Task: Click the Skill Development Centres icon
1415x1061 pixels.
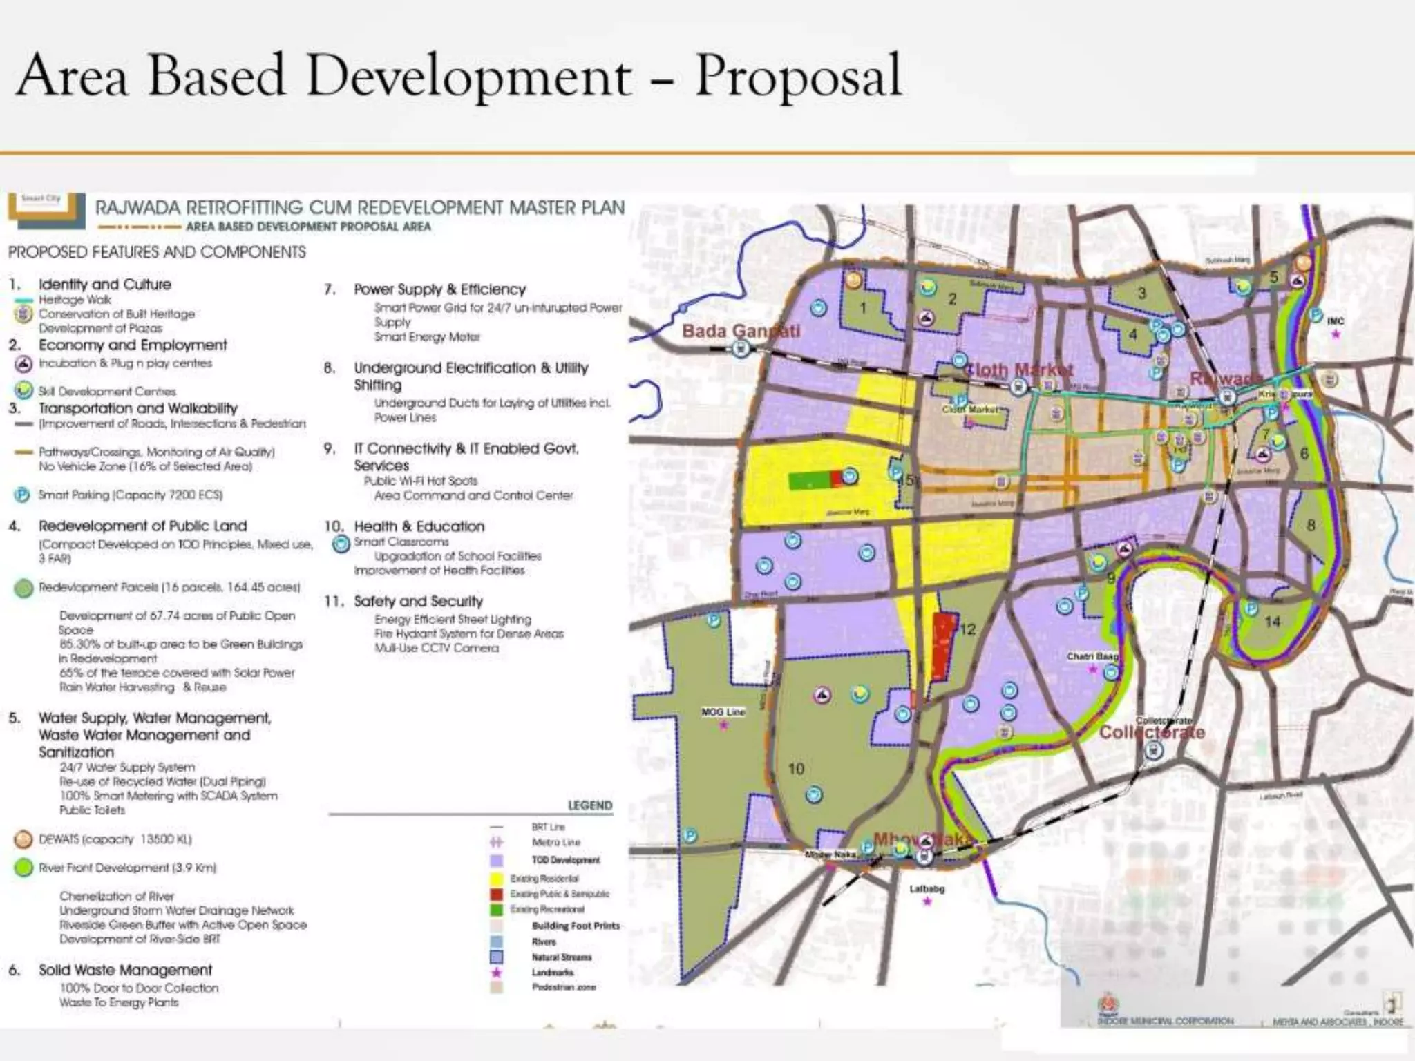Action: (x=23, y=391)
